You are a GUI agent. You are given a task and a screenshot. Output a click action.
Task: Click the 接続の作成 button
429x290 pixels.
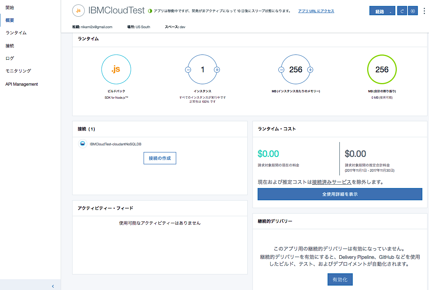(x=160, y=158)
